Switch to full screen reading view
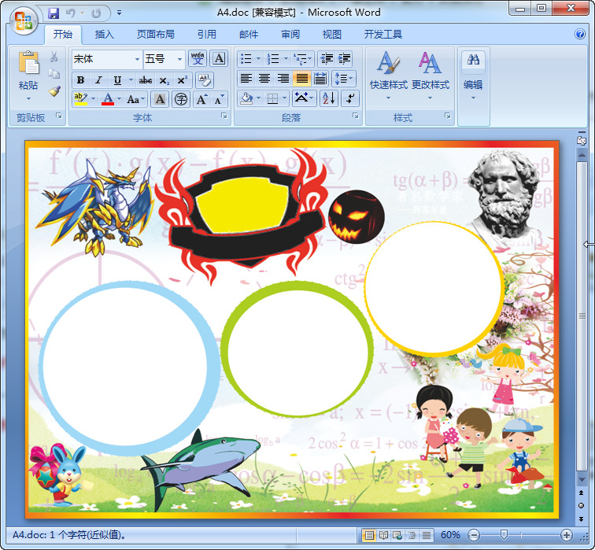 [383, 535]
